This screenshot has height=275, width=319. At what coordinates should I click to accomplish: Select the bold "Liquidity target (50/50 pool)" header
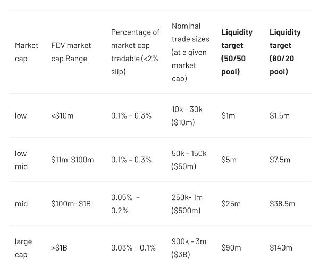coord(237,52)
